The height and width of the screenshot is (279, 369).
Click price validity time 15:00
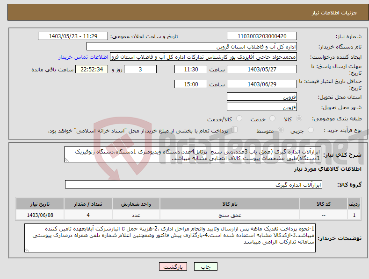click(x=191, y=84)
